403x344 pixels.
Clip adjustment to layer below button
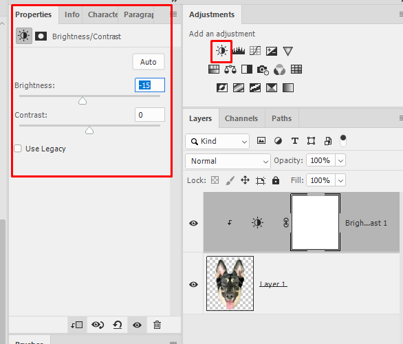tap(77, 325)
